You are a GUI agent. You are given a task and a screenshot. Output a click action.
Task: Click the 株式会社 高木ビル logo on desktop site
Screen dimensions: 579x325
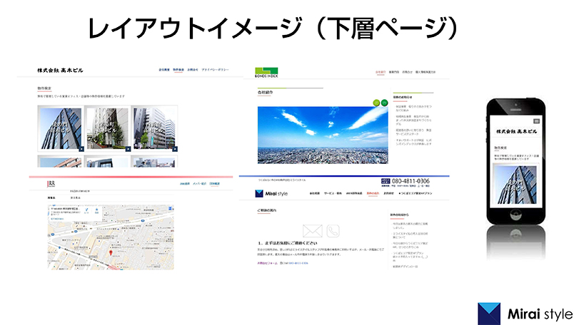pos(60,70)
